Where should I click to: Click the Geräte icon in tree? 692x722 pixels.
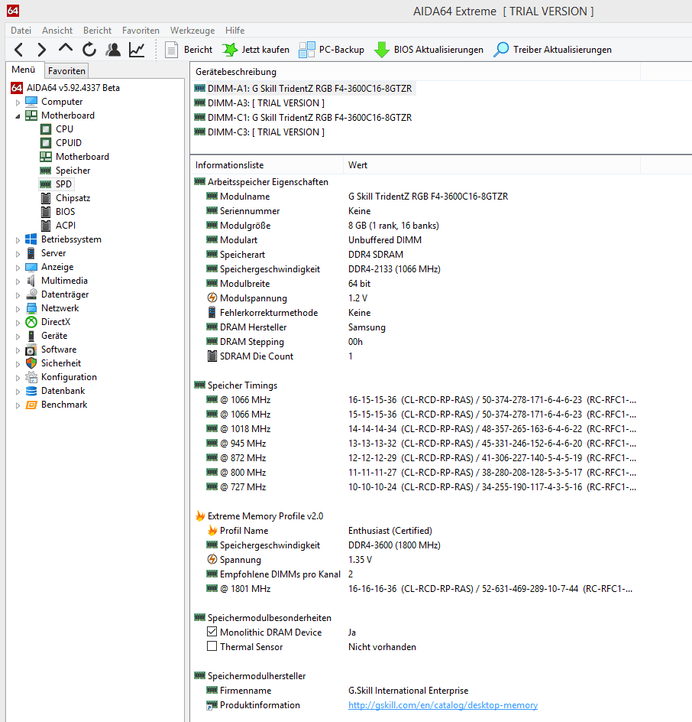pyautogui.click(x=31, y=336)
